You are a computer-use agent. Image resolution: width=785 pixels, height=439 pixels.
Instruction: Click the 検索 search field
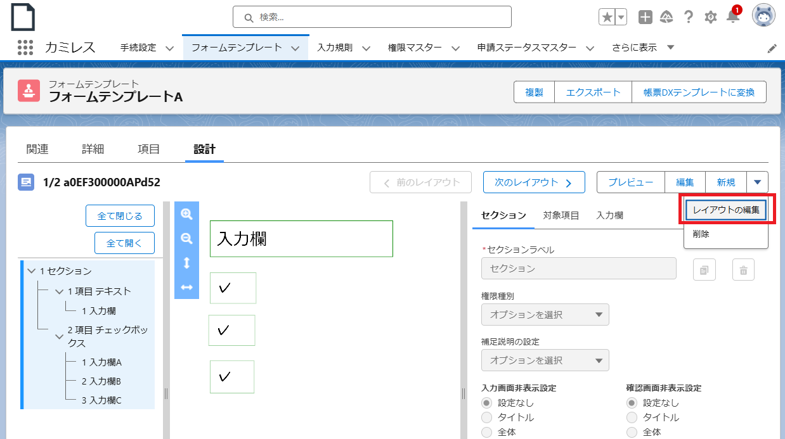(372, 17)
